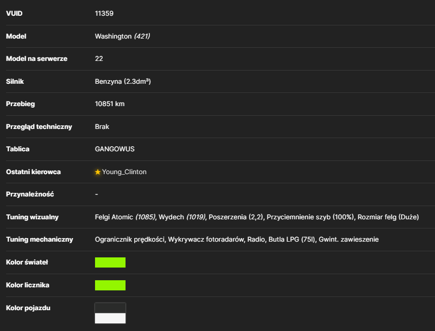Select the Kolor świateł green swatch
Viewport: 435px width, 331px height.
tap(110, 262)
